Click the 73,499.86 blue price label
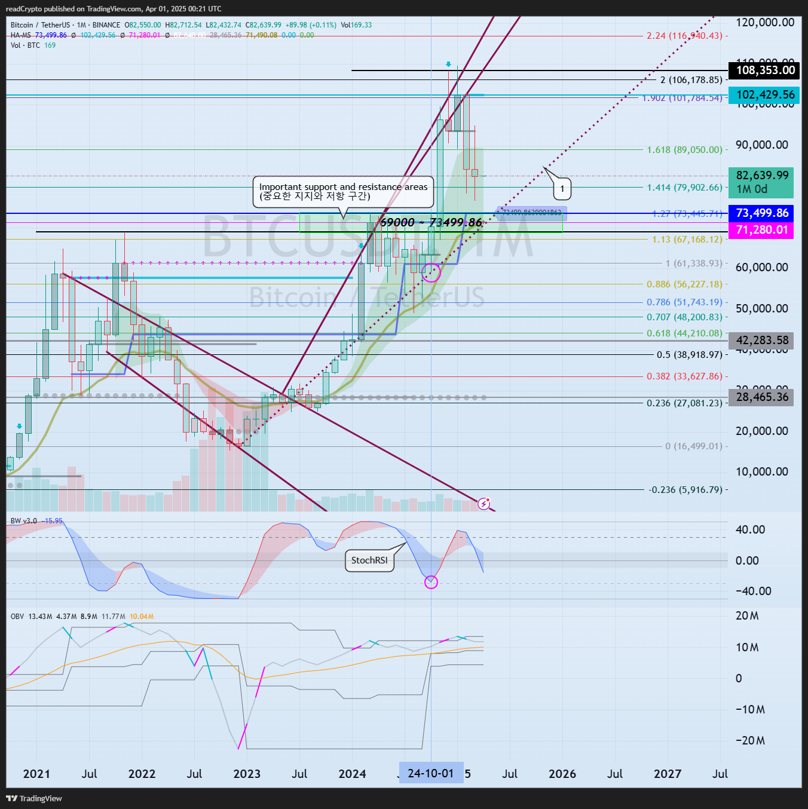 (761, 213)
